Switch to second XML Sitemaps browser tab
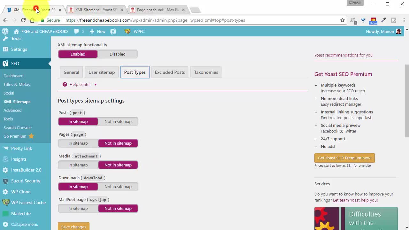Image resolution: width=409 pixels, height=230 pixels. [96, 10]
